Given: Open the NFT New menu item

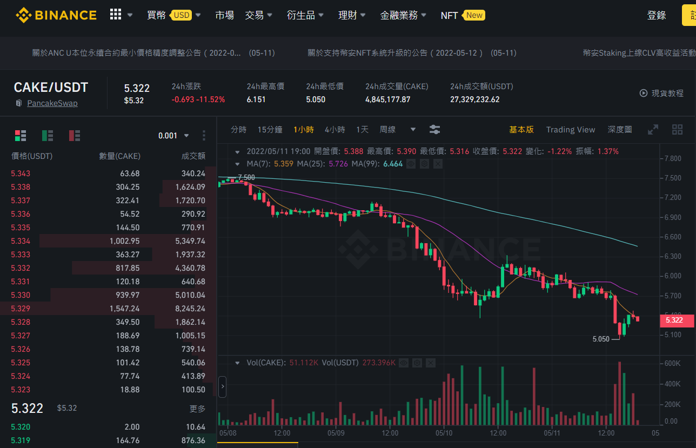Looking at the screenshot, I should click(x=463, y=15).
